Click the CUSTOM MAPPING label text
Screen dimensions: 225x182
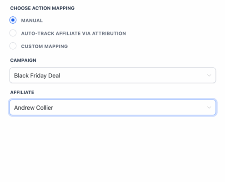click(x=45, y=46)
